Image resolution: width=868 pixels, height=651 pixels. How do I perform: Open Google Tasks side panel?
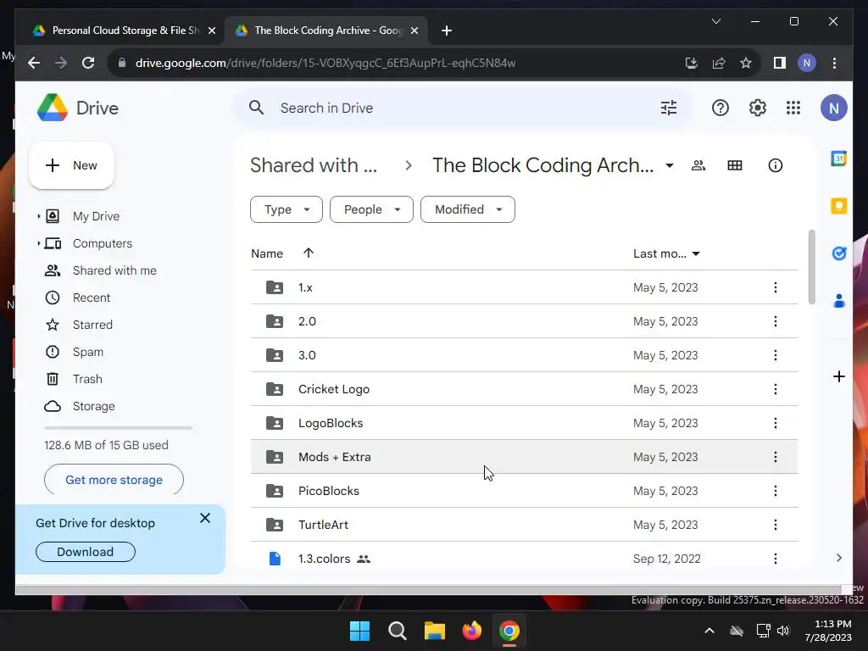[839, 253]
